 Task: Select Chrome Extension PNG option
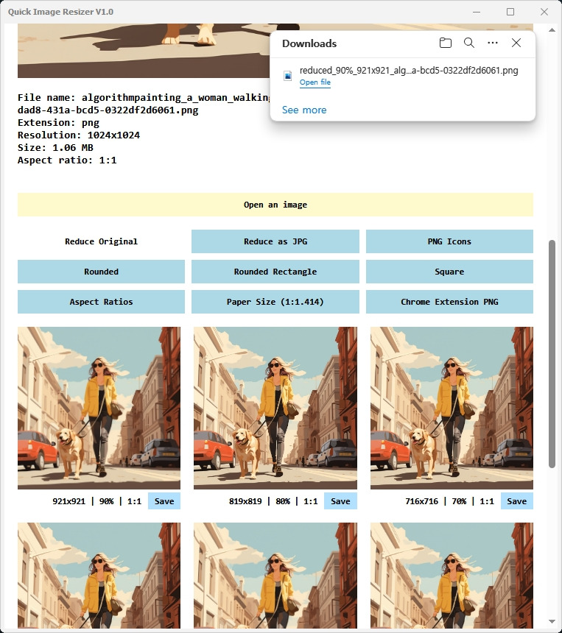pos(449,302)
